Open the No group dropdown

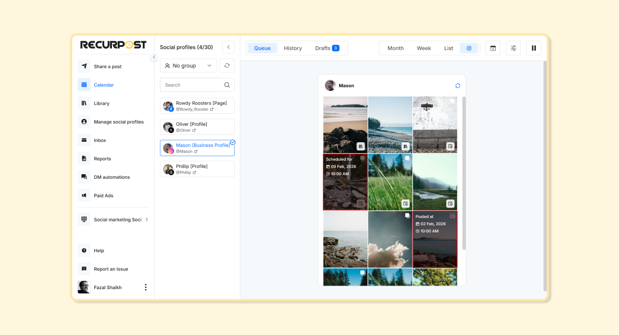(x=187, y=65)
